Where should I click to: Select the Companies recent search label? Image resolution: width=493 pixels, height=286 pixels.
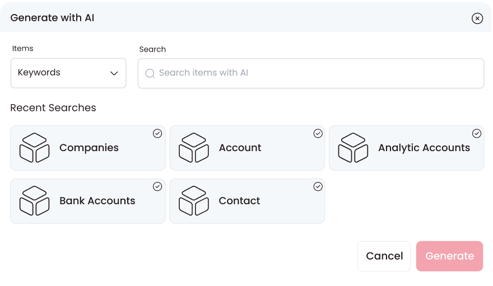[x=89, y=148]
